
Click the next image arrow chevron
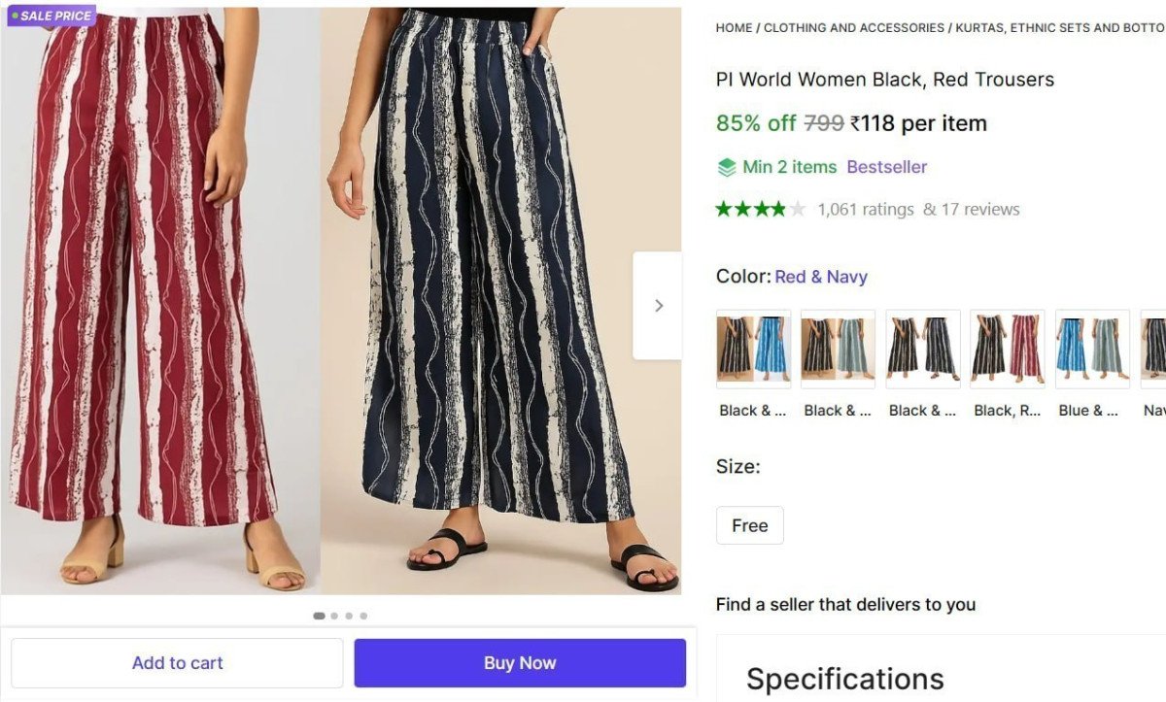click(x=658, y=306)
